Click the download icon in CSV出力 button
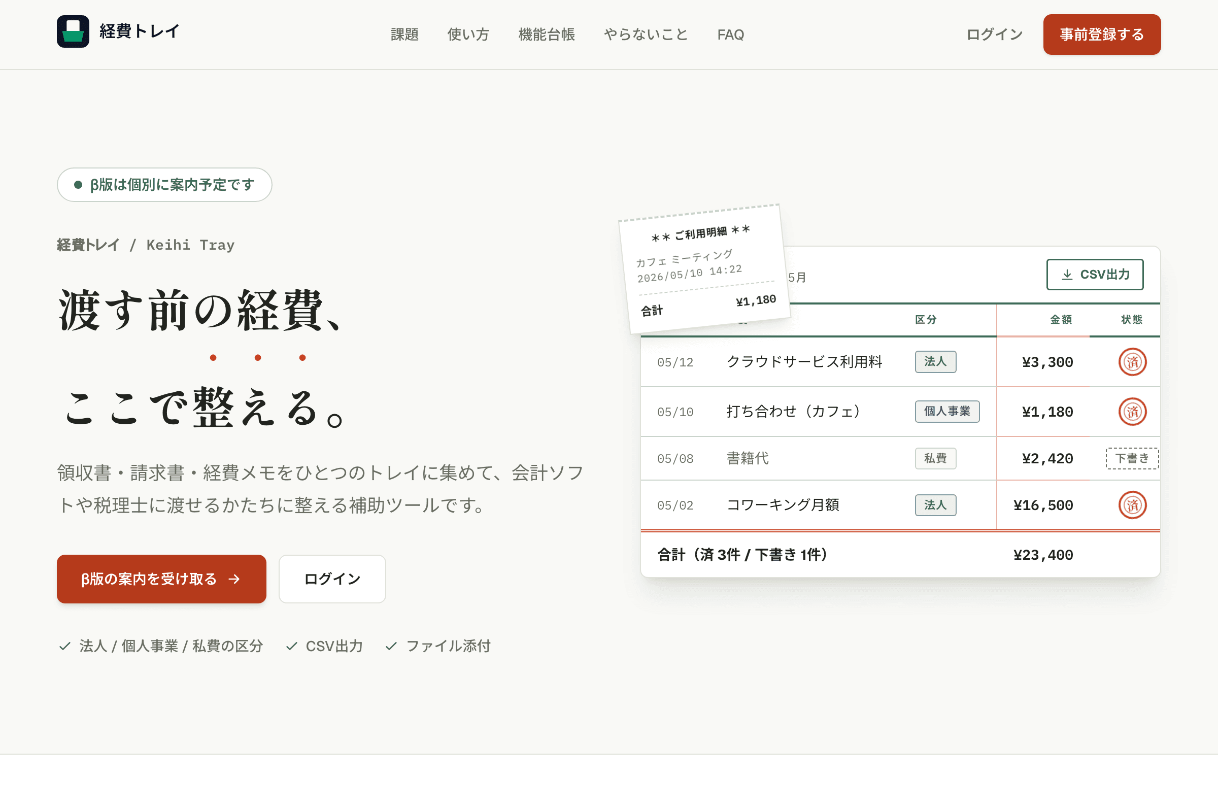This screenshot has width=1218, height=812. coord(1067,275)
